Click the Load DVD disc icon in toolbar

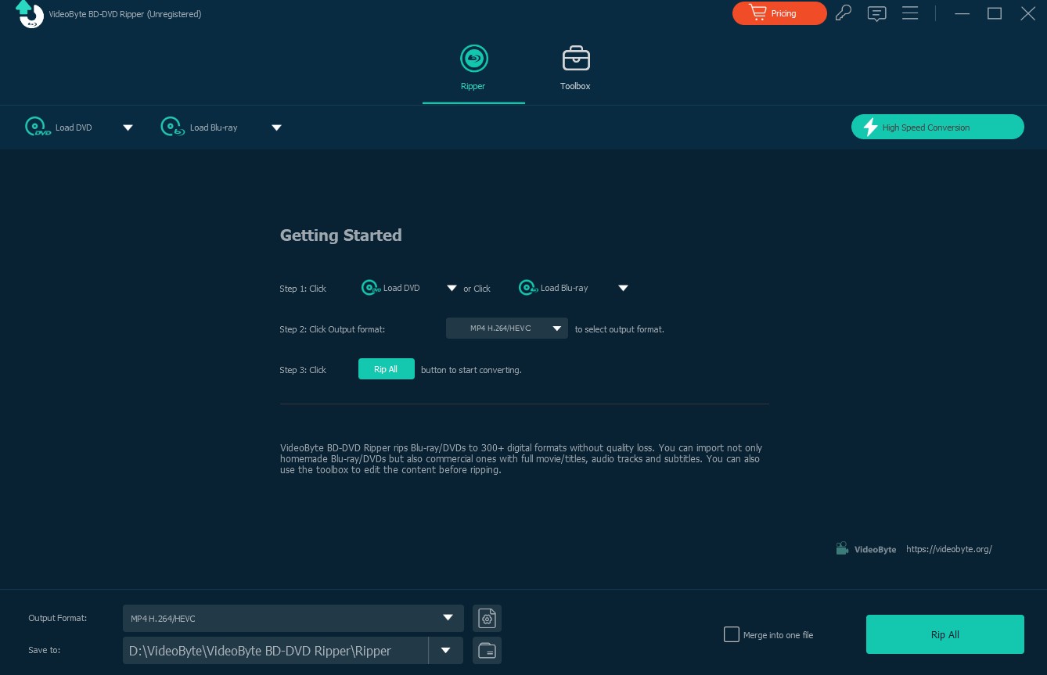coord(38,127)
